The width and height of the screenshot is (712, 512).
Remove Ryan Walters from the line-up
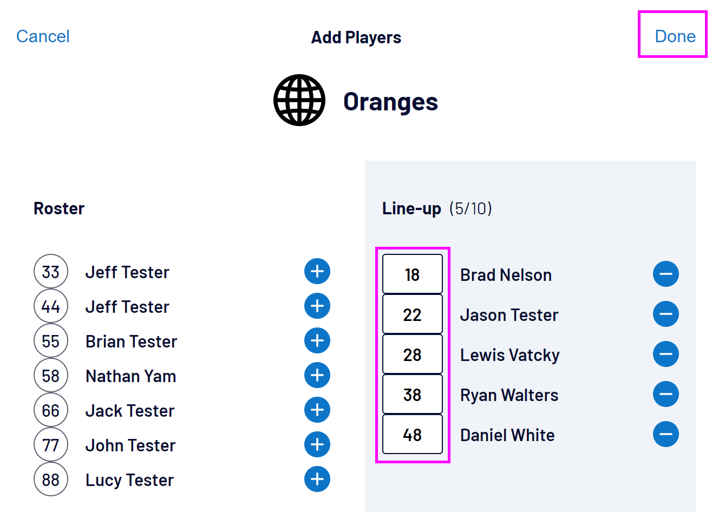tap(665, 394)
